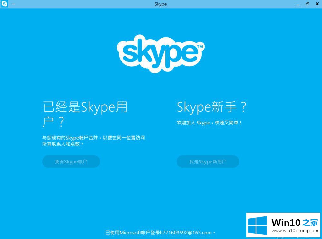
Task: Click the Skype app icon in title bar
Action: click(4, 4)
